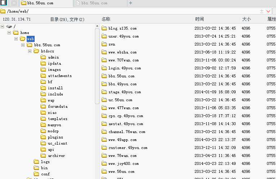Select the root drive icon
Image resolution: width=276 pixels, height=179 pixels.
pos(9,26)
